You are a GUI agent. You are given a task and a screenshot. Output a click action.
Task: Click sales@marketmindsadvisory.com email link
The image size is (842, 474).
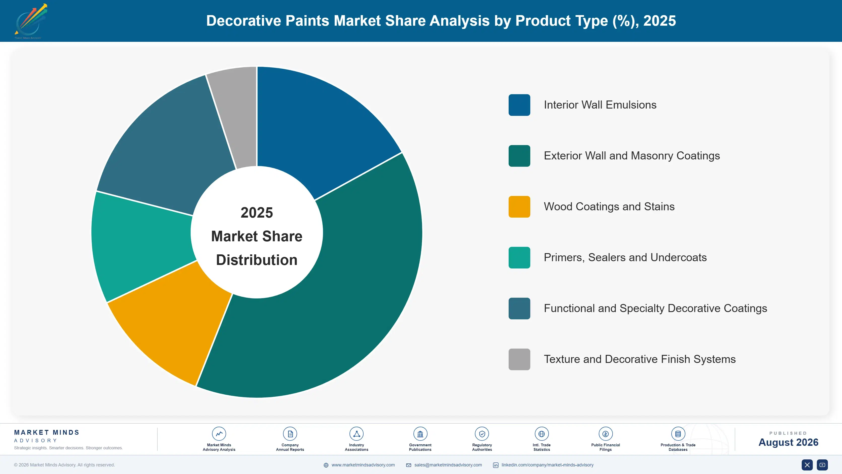point(448,465)
